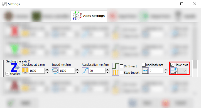Increase the Acceleration value with spinner
Viewport: 201px width, 108px height.
click(x=107, y=69)
